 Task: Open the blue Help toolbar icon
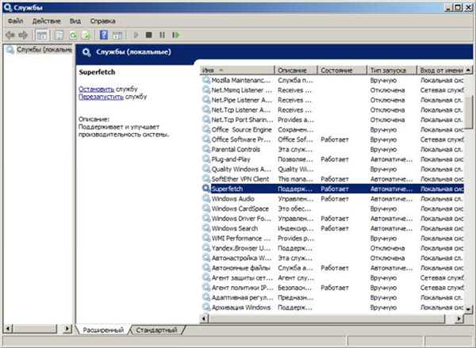pyautogui.click(x=104, y=35)
